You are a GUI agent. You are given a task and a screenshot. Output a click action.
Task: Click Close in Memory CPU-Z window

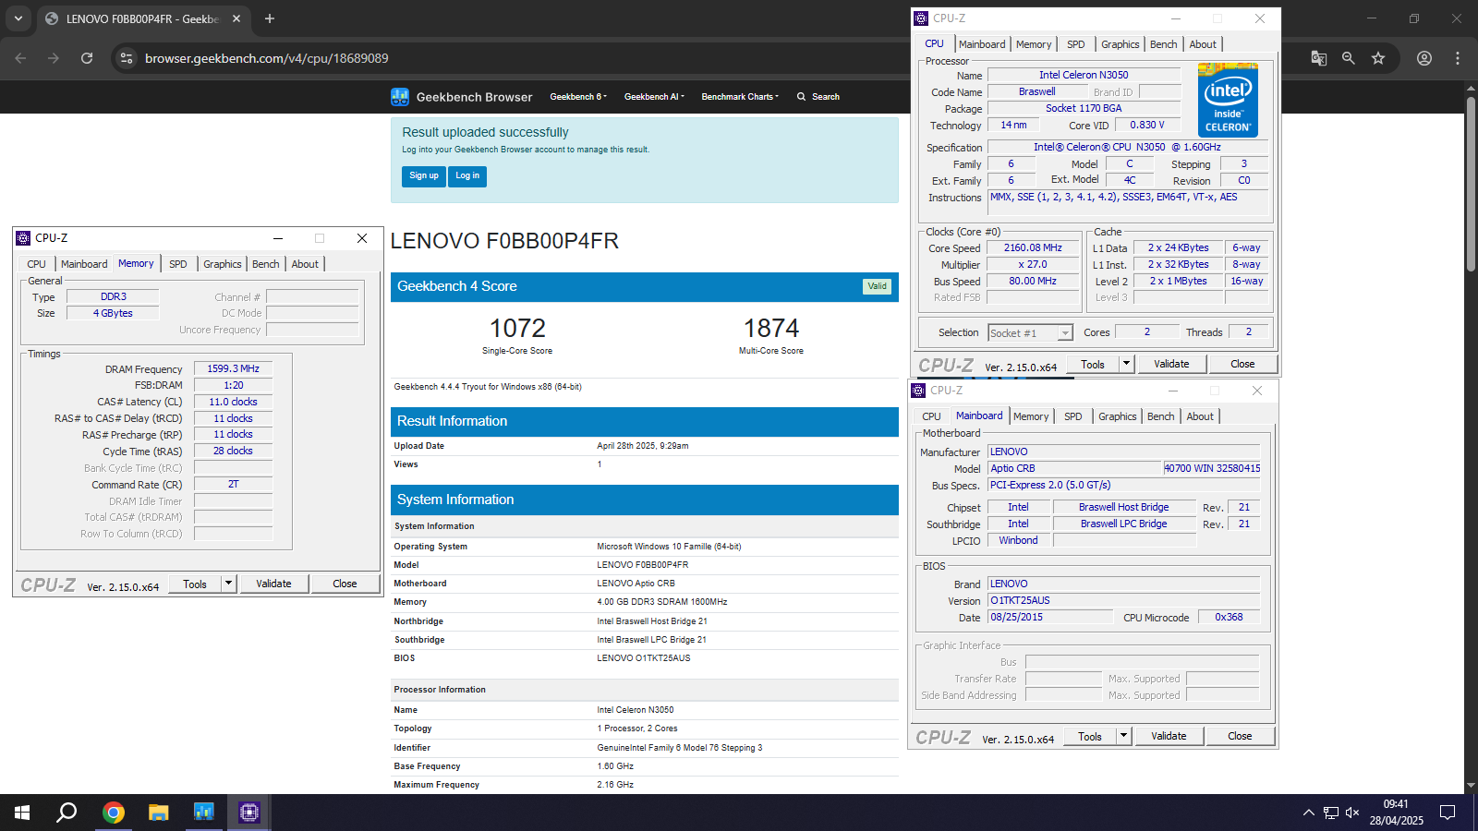345,584
